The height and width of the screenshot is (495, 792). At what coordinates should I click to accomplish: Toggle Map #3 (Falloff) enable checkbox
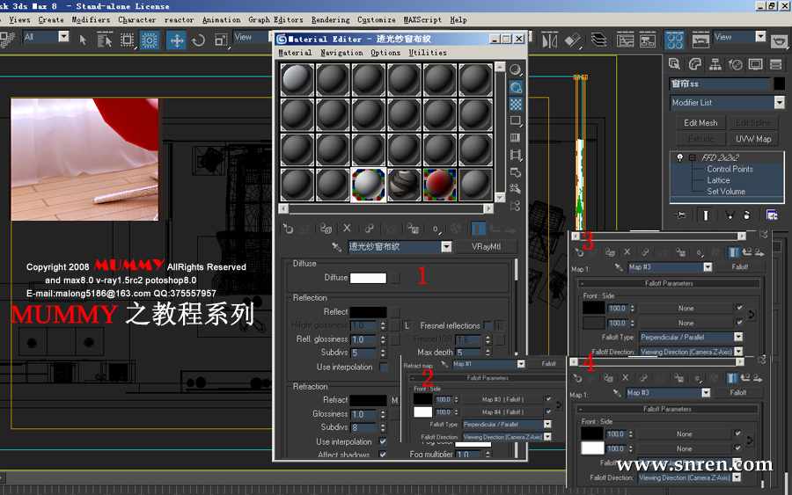(x=548, y=398)
